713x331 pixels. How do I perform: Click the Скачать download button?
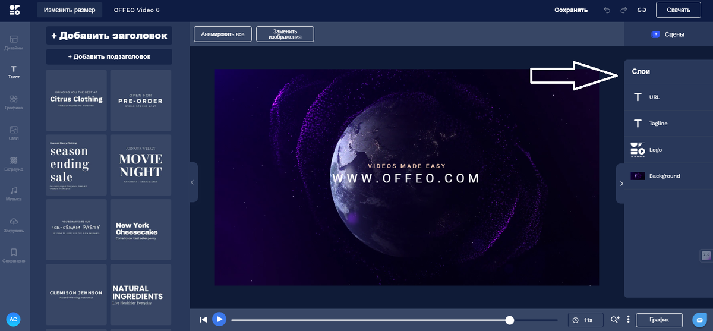tap(678, 10)
